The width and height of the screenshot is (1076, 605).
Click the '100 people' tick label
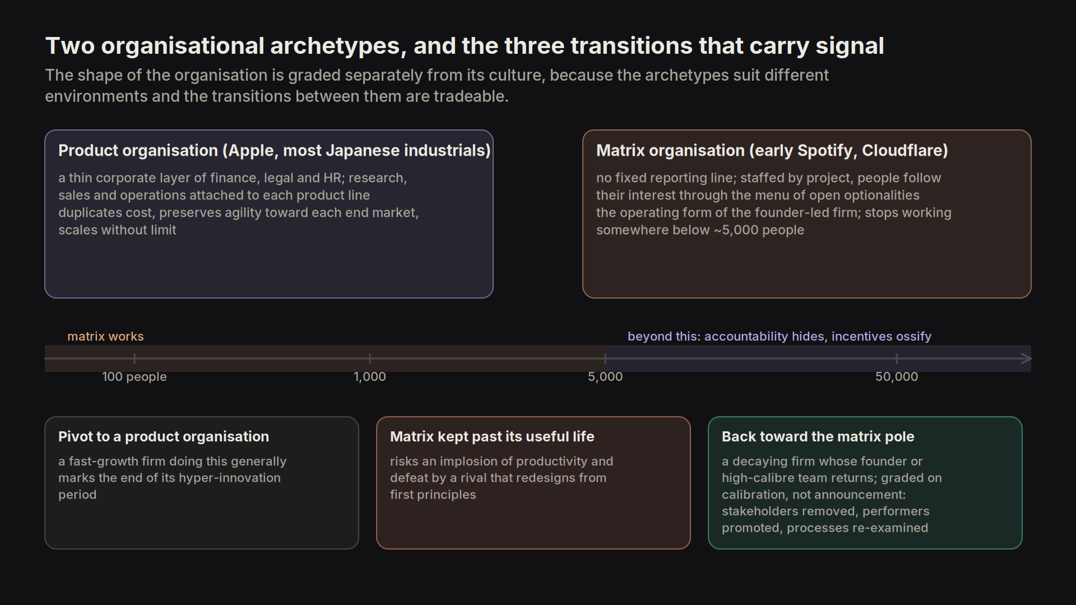pyautogui.click(x=134, y=377)
